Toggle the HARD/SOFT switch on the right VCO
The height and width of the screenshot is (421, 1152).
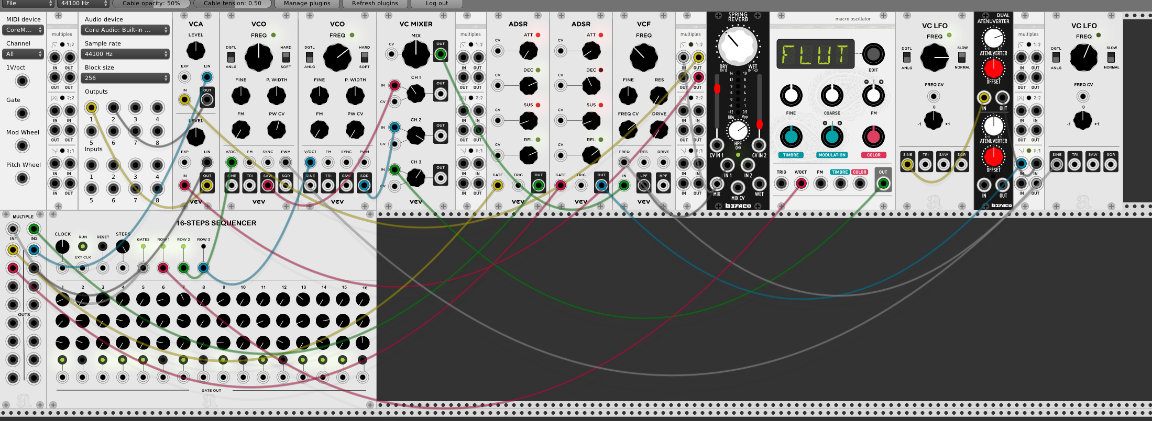click(x=364, y=57)
